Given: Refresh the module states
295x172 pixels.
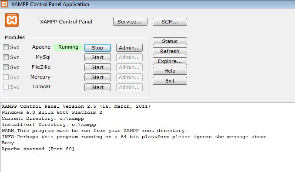Looking at the screenshot, I should click(170, 51).
